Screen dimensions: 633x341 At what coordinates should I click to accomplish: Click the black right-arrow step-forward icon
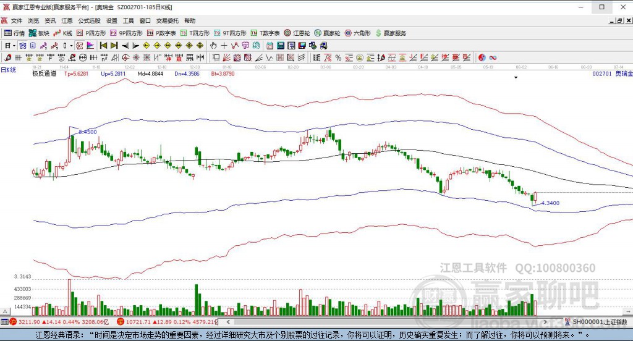[135, 46]
